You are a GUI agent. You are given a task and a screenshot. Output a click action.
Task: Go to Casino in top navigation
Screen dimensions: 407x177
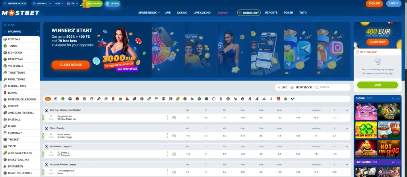click(x=182, y=13)
